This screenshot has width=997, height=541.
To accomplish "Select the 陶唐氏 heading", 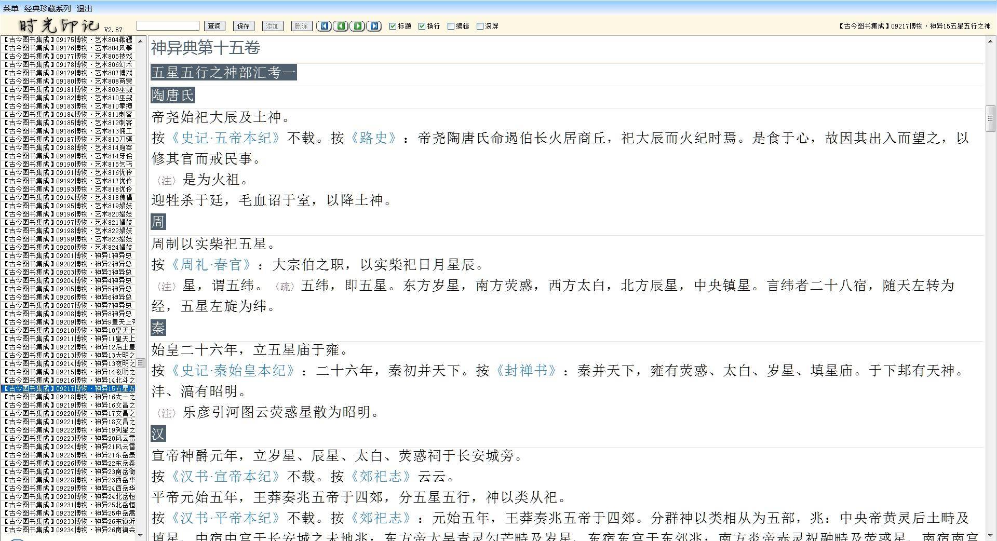I will [173, 95].
